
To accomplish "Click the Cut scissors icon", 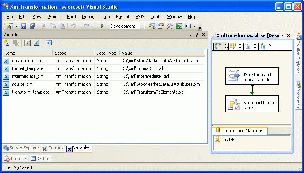I will tap(43, 26).
